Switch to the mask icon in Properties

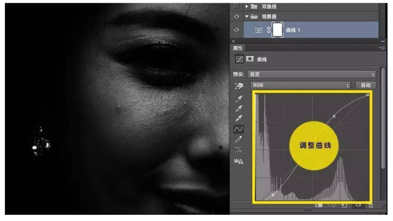point(250,59)
